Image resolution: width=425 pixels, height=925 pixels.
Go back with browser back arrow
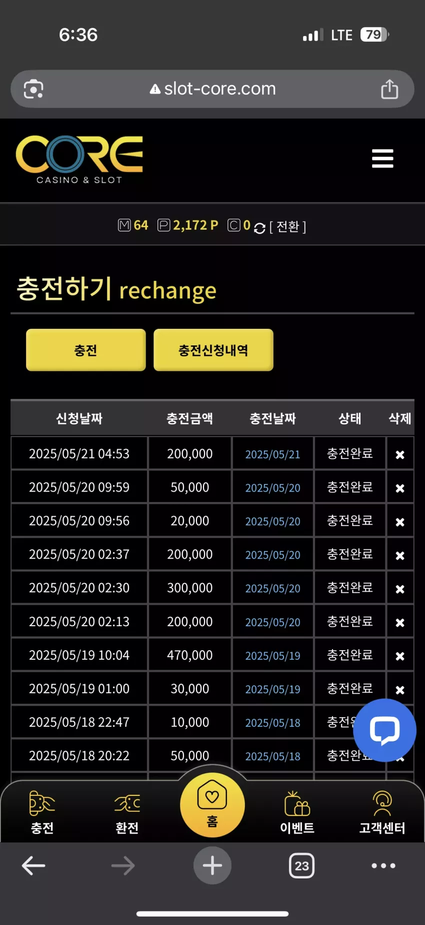coord(33,865)
